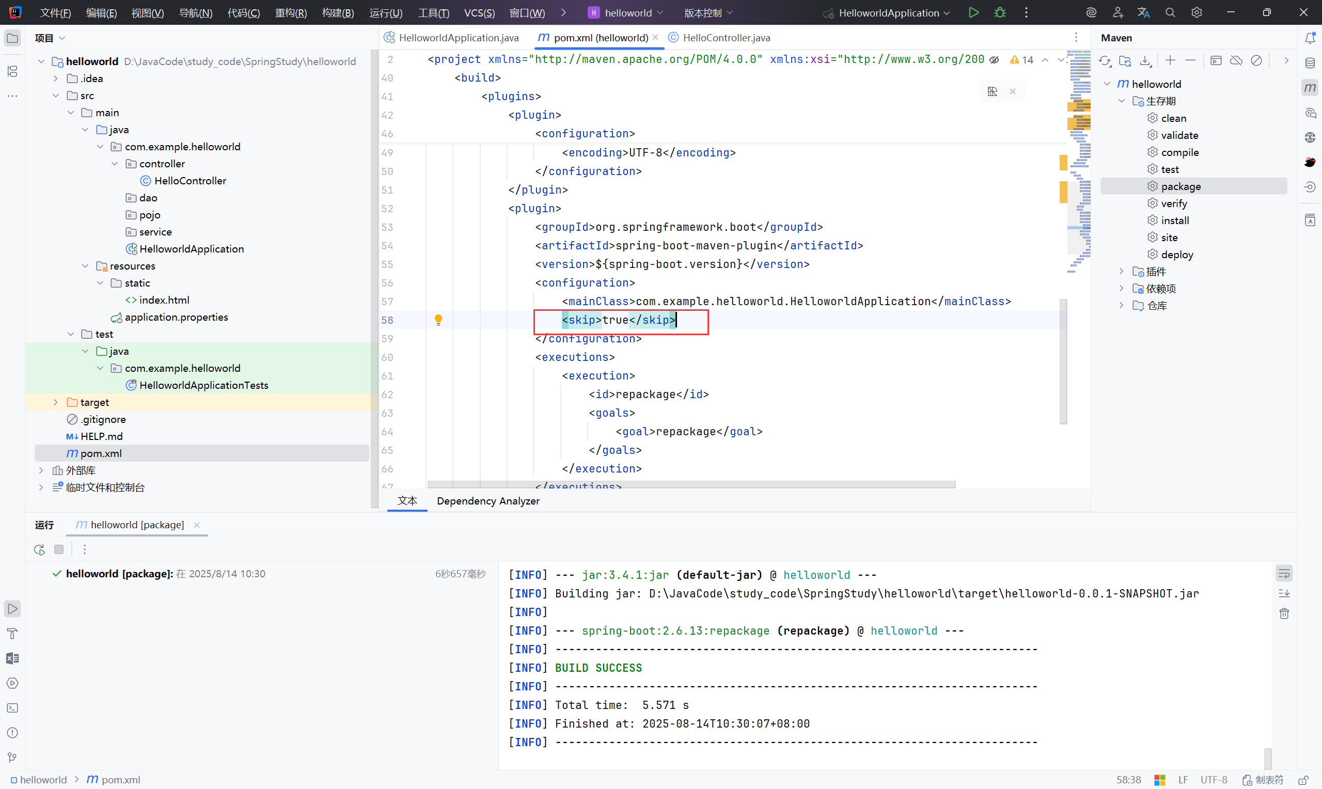This screenshot has height=789, width=1322.
Task: Toggle Maven offline mode
Action: [x=1236, y=60]
